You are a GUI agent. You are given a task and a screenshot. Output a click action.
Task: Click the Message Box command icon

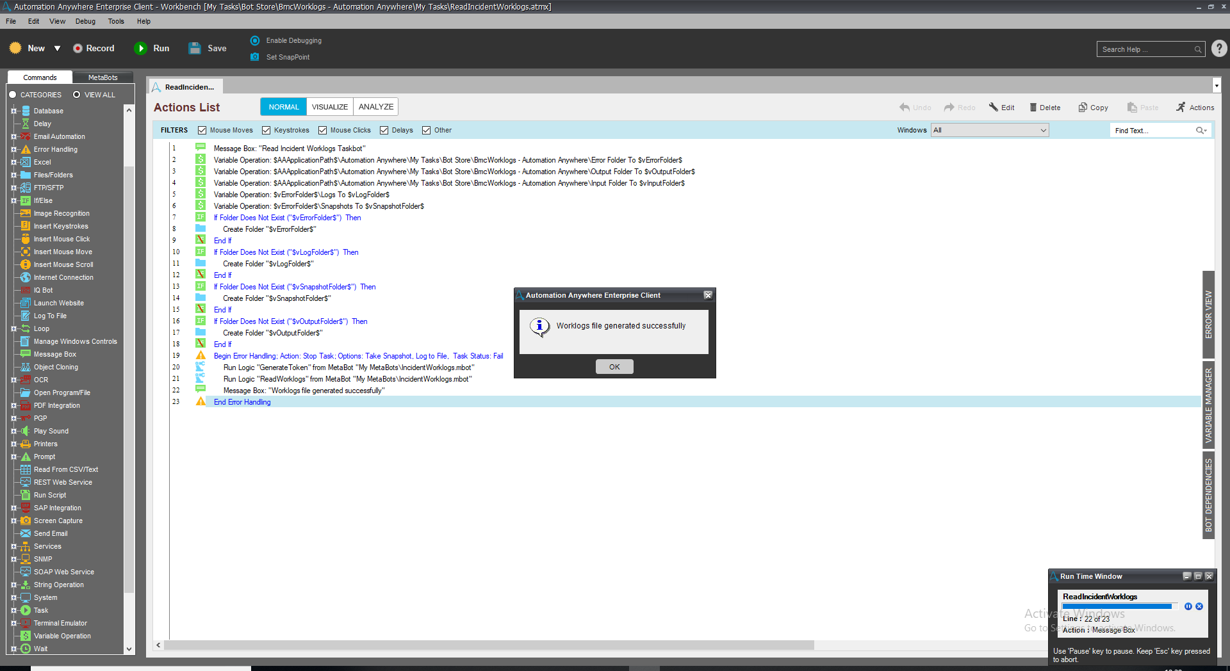tap(26, 354)
